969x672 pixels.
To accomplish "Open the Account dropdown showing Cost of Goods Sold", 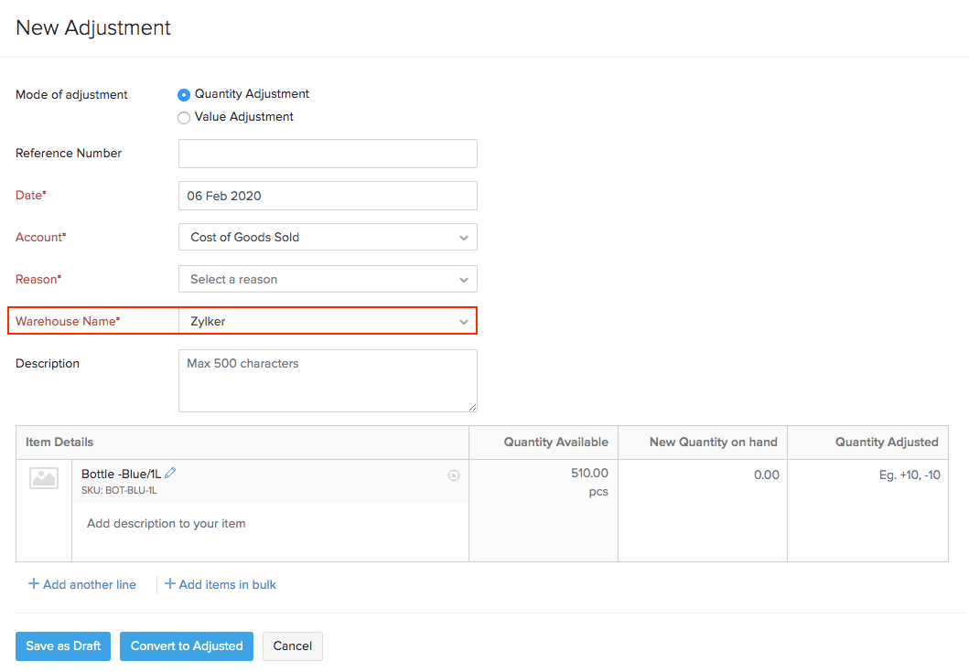I will coord(327,237).
